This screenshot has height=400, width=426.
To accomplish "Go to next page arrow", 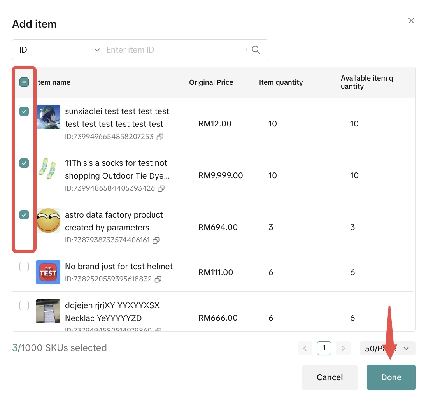I will coord(343,348).
